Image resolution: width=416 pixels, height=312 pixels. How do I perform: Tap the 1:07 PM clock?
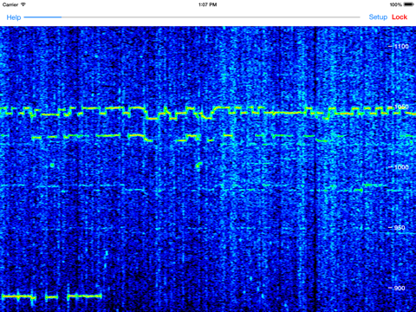[x=208, y=4]
